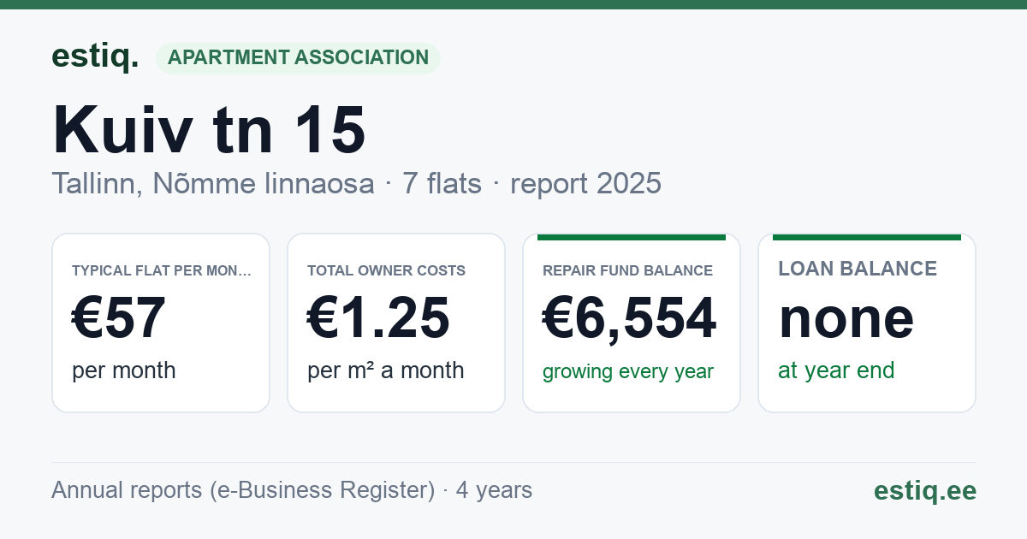The image size is (1027, 539).
Task: Click 'growing every year' text
Action: pyautogui.click(x=628, y=372)
